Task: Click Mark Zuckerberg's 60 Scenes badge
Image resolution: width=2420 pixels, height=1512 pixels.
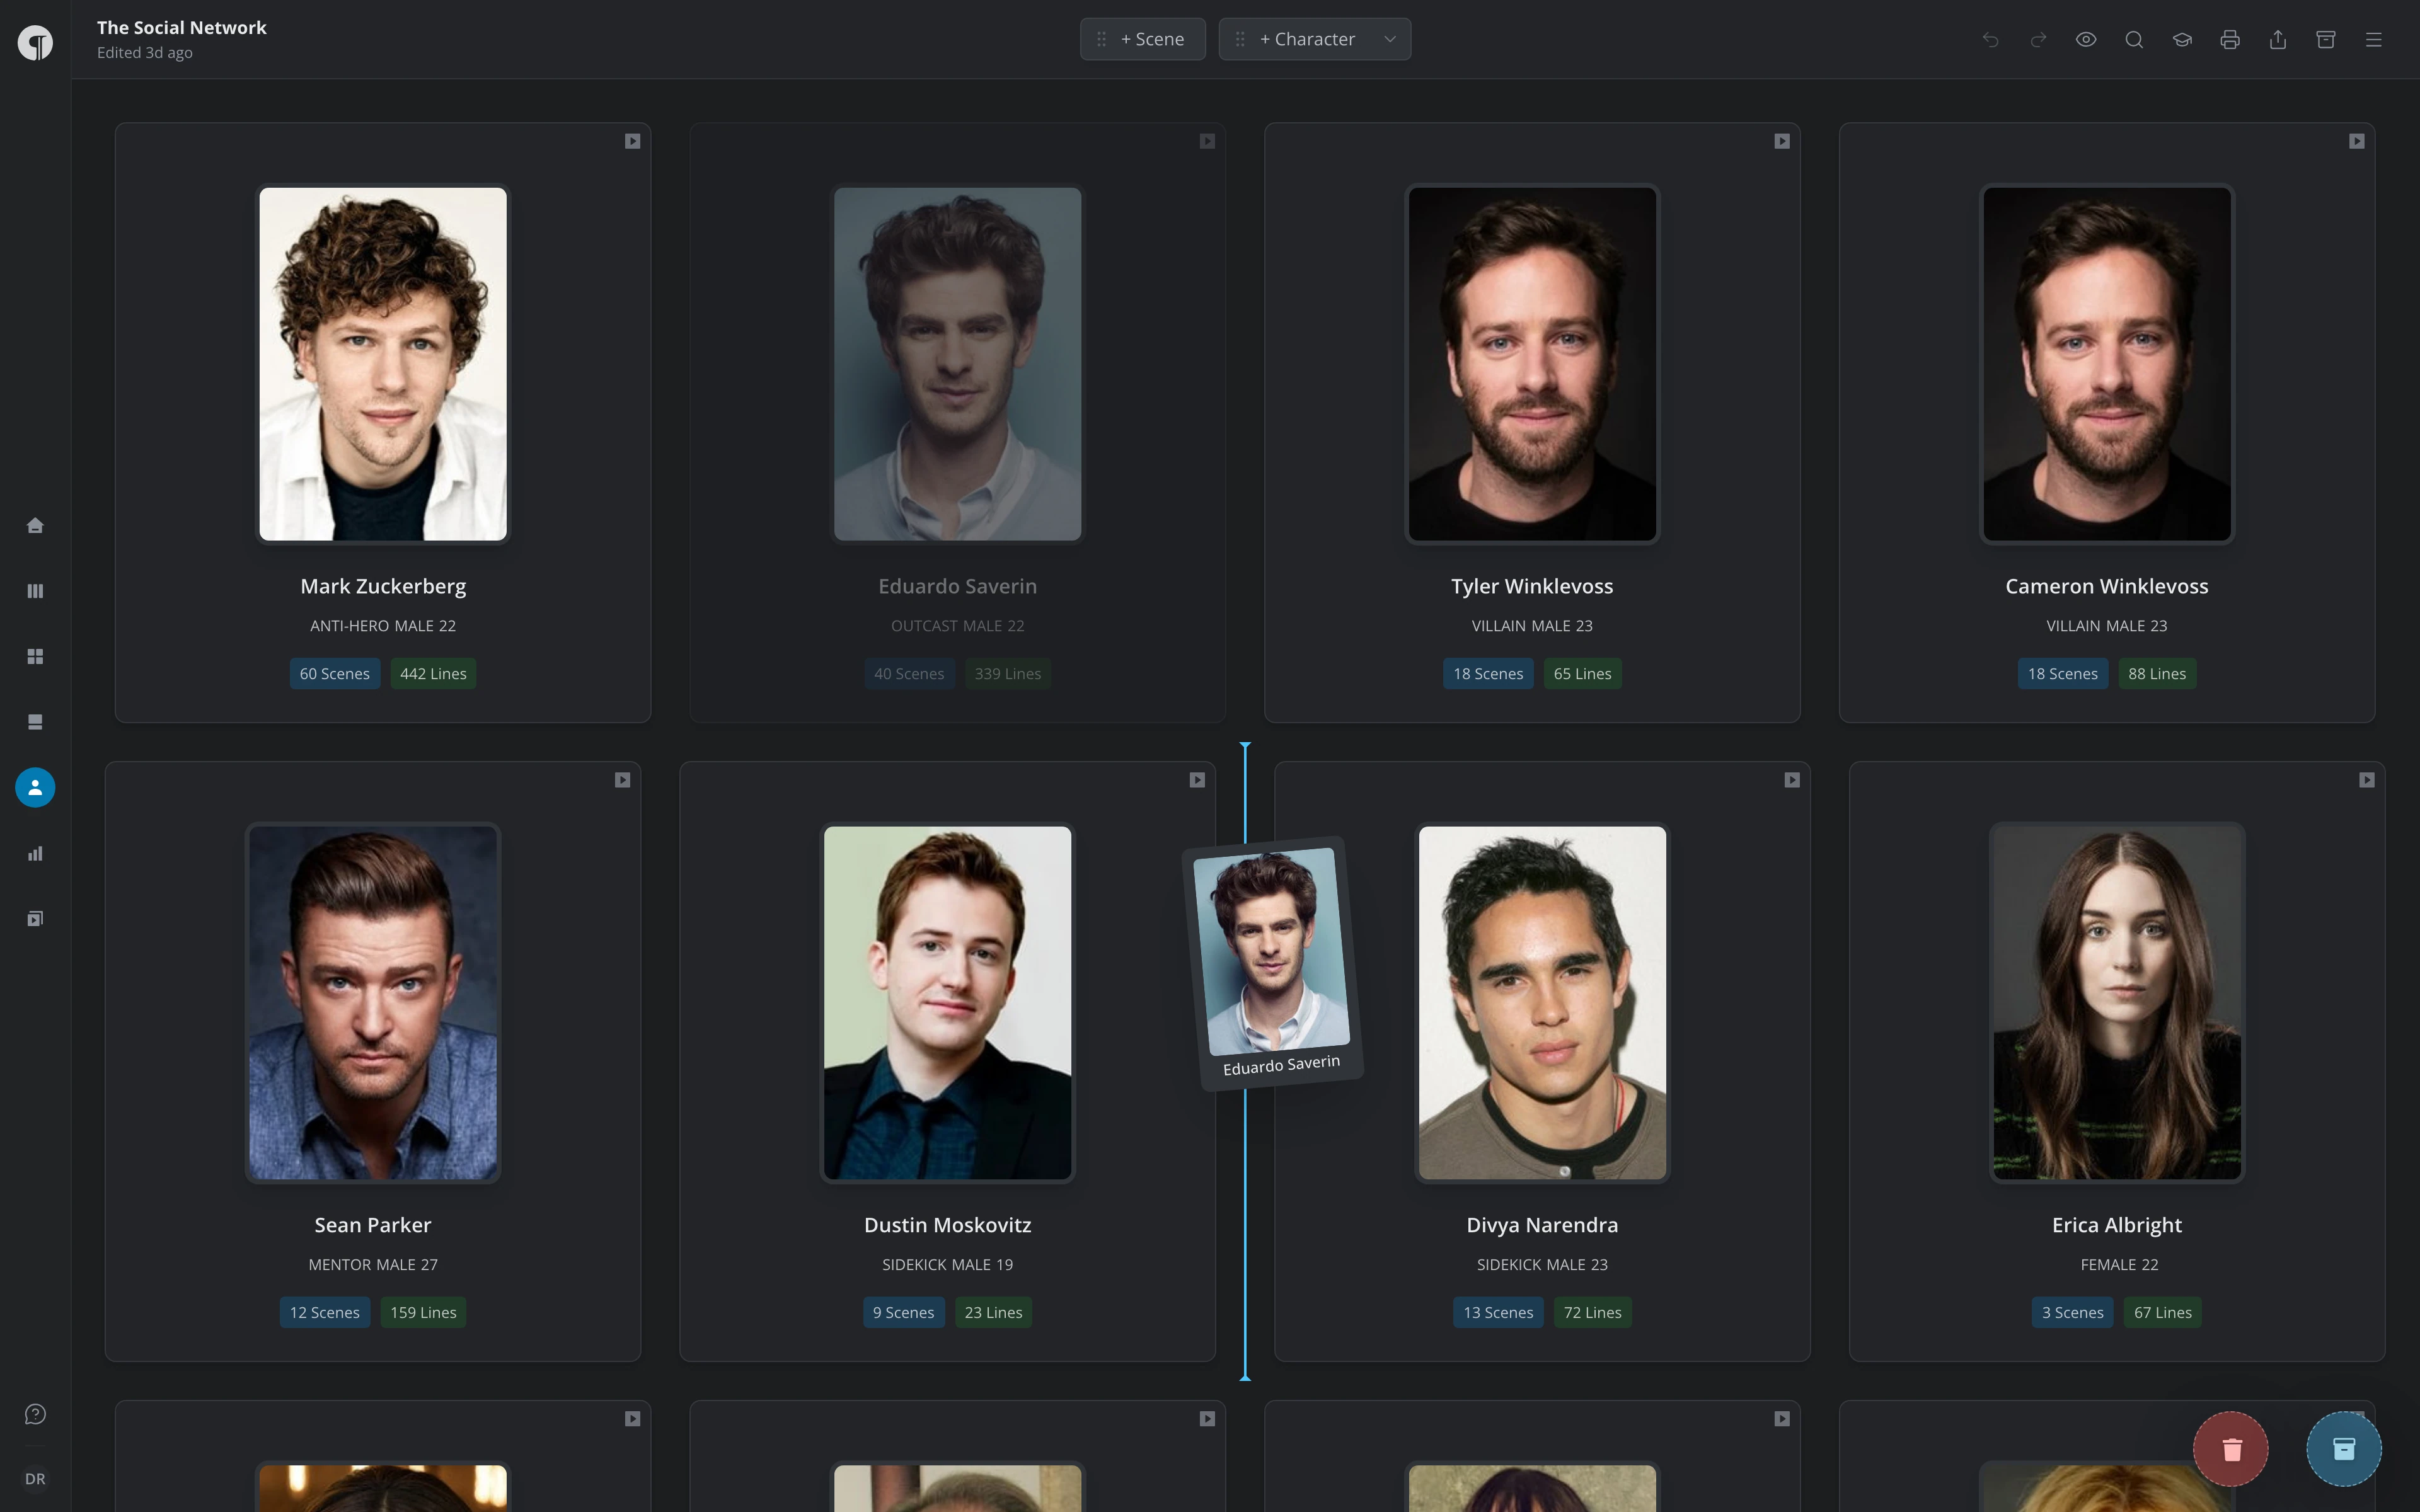Action: tap(335, 674)
